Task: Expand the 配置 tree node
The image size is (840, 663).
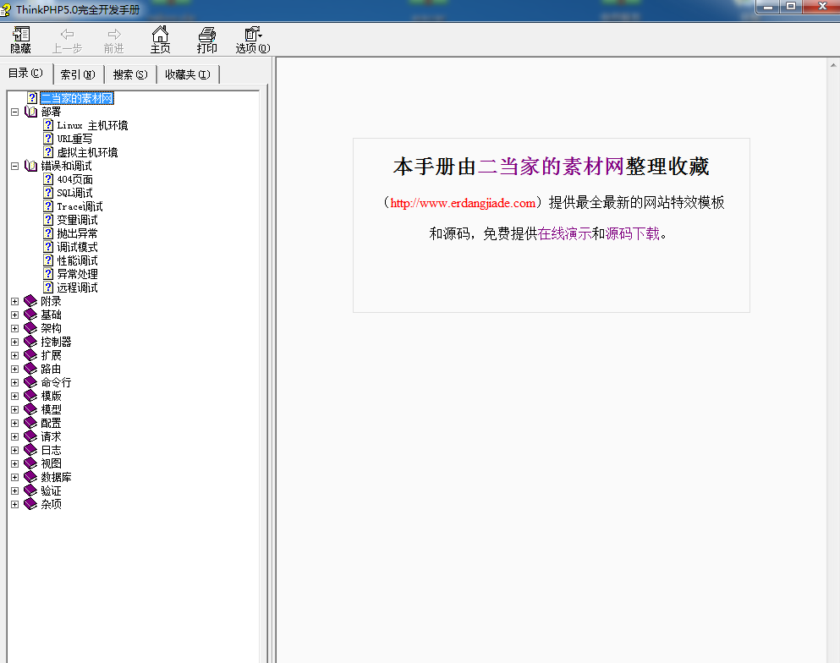Action: (15, 423)
